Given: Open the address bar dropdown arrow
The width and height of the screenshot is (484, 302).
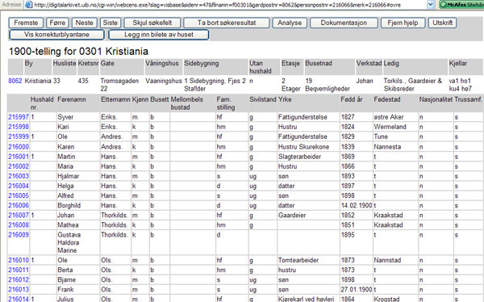Looking at the screenshot, I should point(431,4).
